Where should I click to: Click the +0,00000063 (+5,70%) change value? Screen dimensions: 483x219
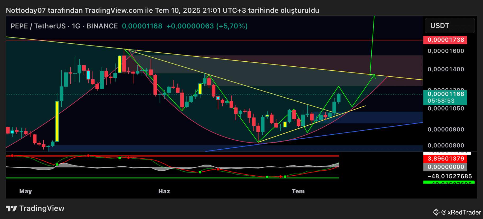click(x=207, y=26)
